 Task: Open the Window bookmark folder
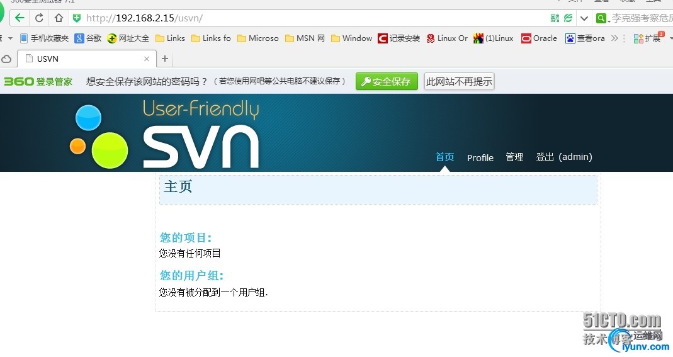(x=351, y=38)
